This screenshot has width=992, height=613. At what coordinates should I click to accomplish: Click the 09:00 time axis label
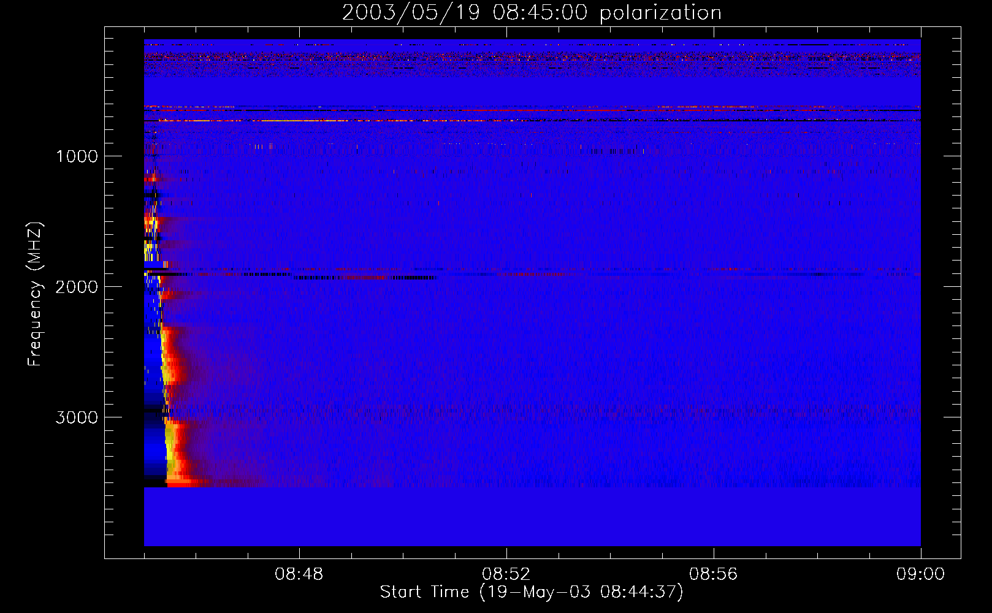coord(921,574)
